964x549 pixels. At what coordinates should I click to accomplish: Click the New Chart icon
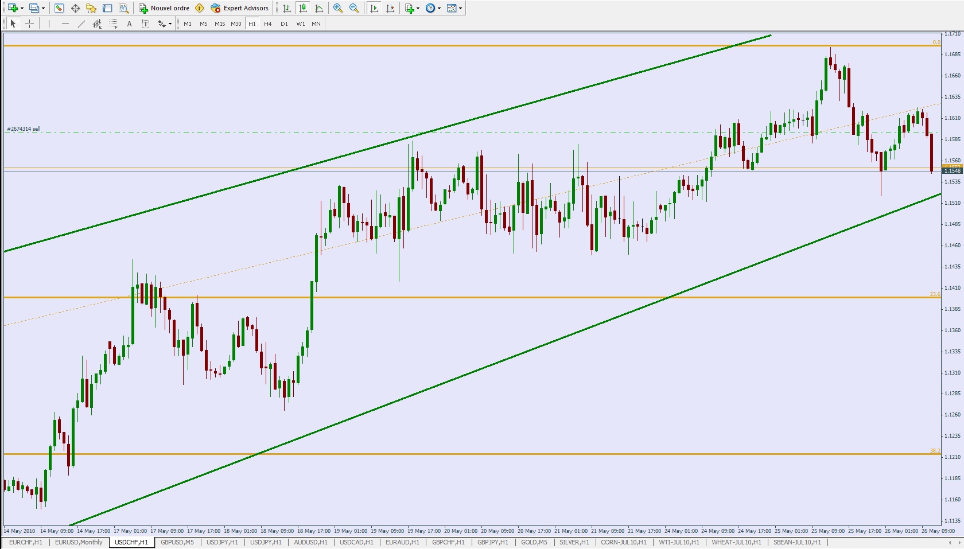coord(13,8)
